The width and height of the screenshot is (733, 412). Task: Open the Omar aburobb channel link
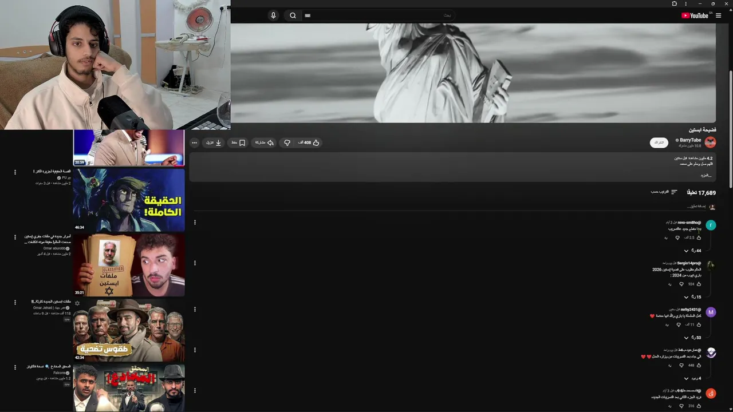pyautogui.click(x=56, y=248)
